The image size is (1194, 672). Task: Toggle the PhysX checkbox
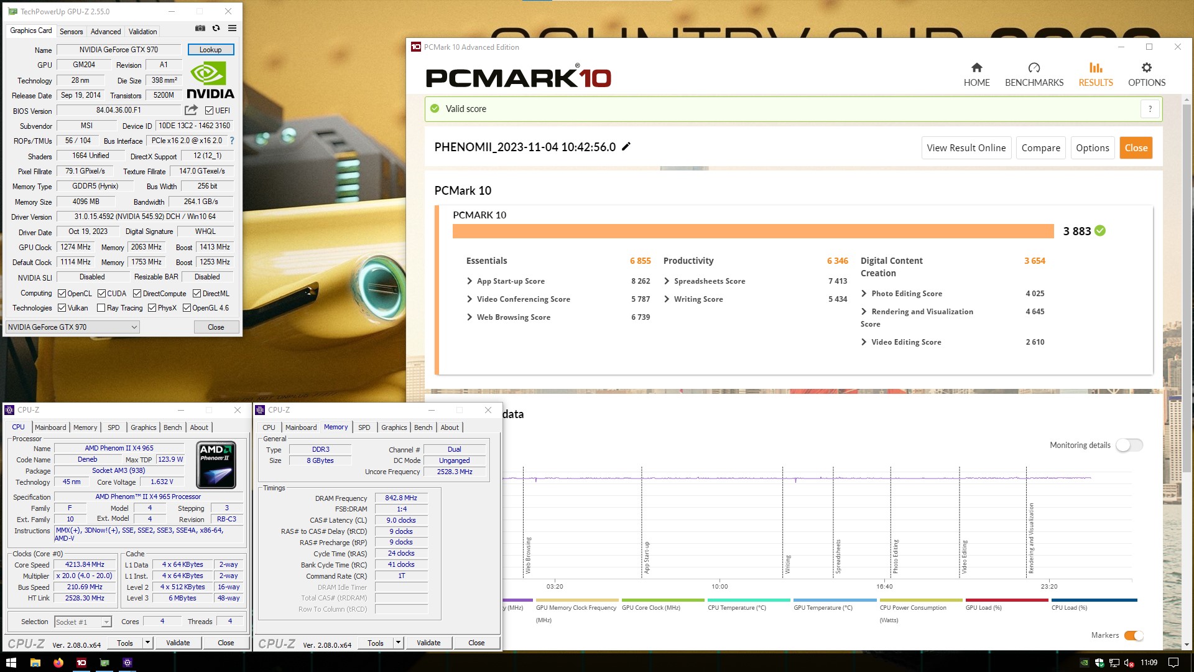pyautogui.click(x=152, y=308)
